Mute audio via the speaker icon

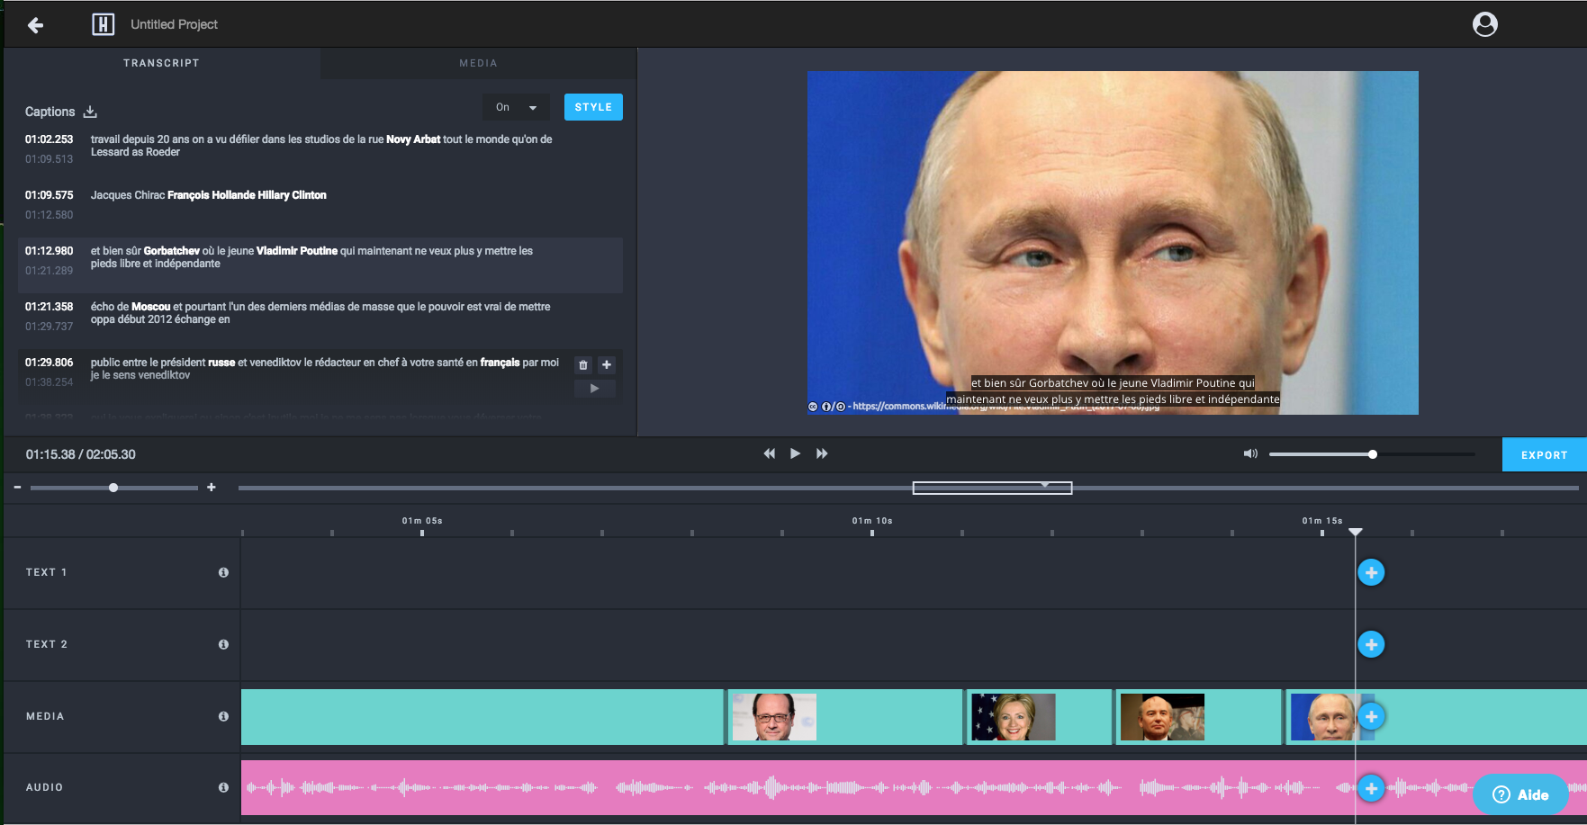click(1250, 453)
